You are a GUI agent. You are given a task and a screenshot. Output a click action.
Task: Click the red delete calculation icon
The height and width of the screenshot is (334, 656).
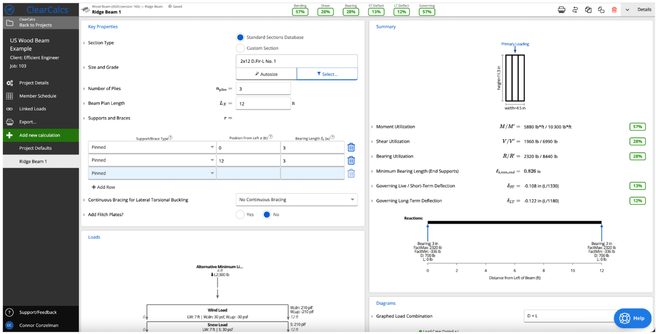click(x=614, y=10)
